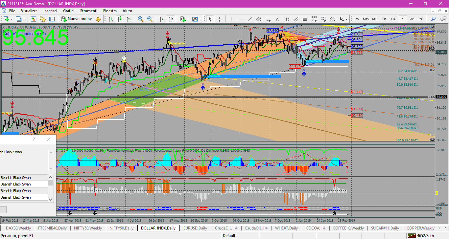Select the Andrews pitchfork lines tool
This screenshot has height=239, width=449.
295,19
